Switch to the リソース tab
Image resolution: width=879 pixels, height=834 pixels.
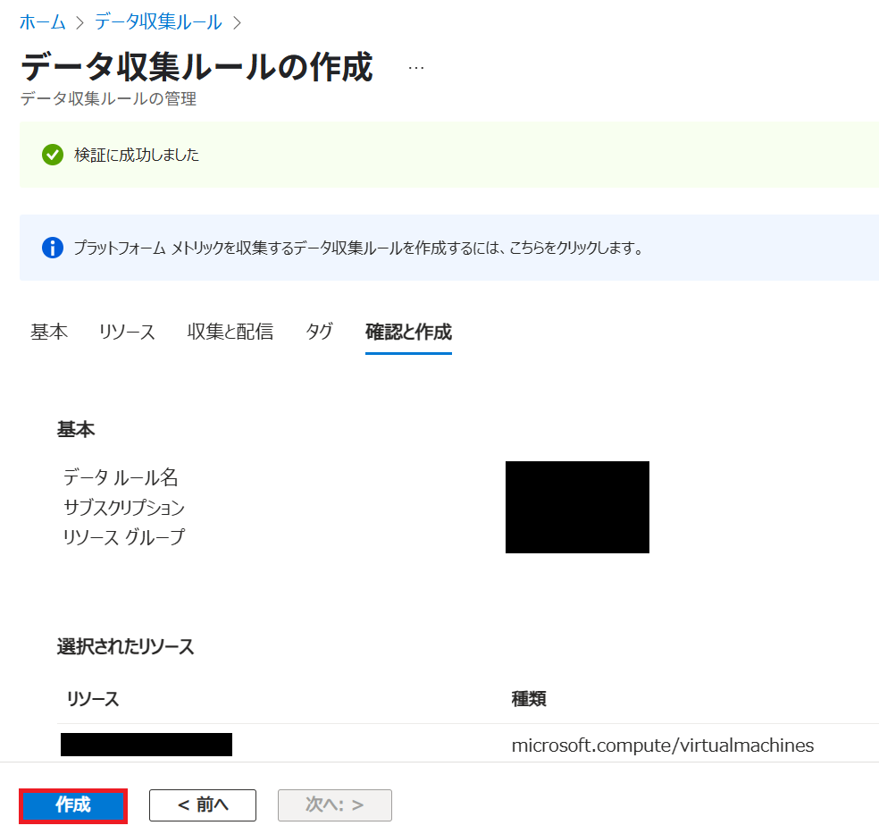pyautogui.click(x=127, y=332)
